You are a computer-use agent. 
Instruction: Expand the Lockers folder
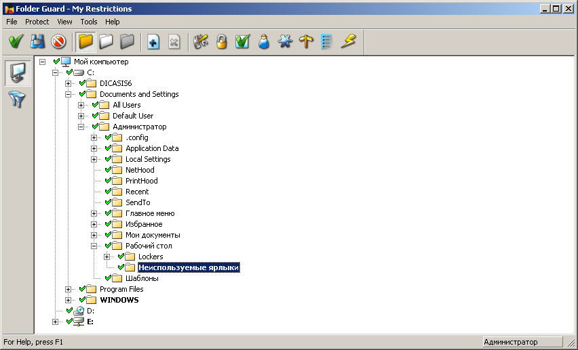click(107, 257)
